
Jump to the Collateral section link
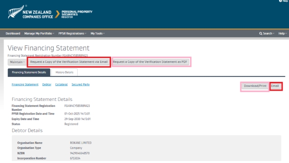(61, 85)
